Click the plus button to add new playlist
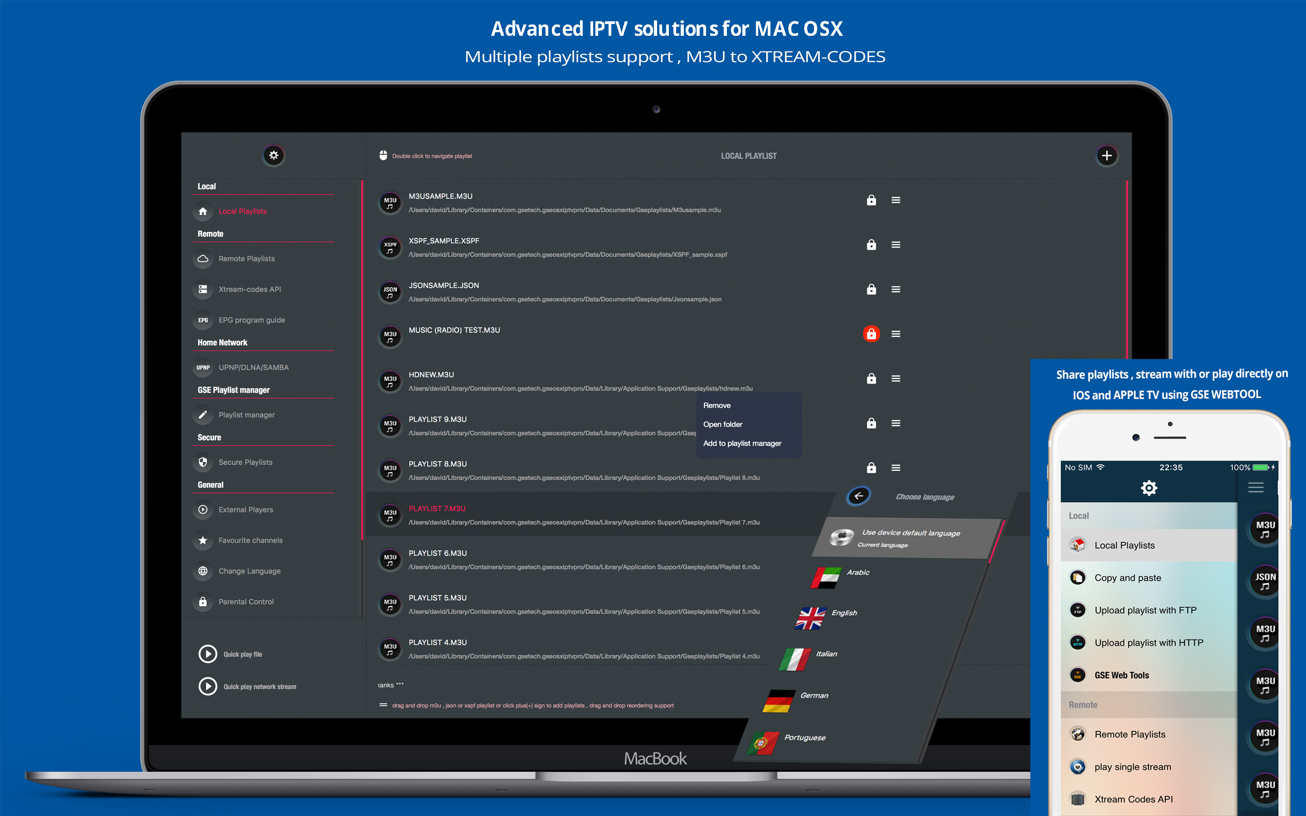Screen dimensions: 1306x816 click(x=1105, y=155)
